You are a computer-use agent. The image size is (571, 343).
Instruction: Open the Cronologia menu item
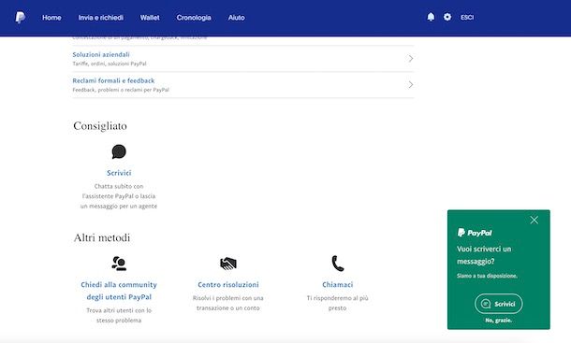[194, 18]
